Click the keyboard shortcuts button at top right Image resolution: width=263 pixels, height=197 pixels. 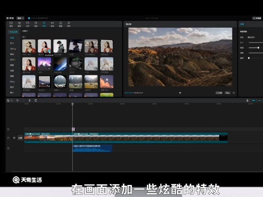[x=257, y=18]
